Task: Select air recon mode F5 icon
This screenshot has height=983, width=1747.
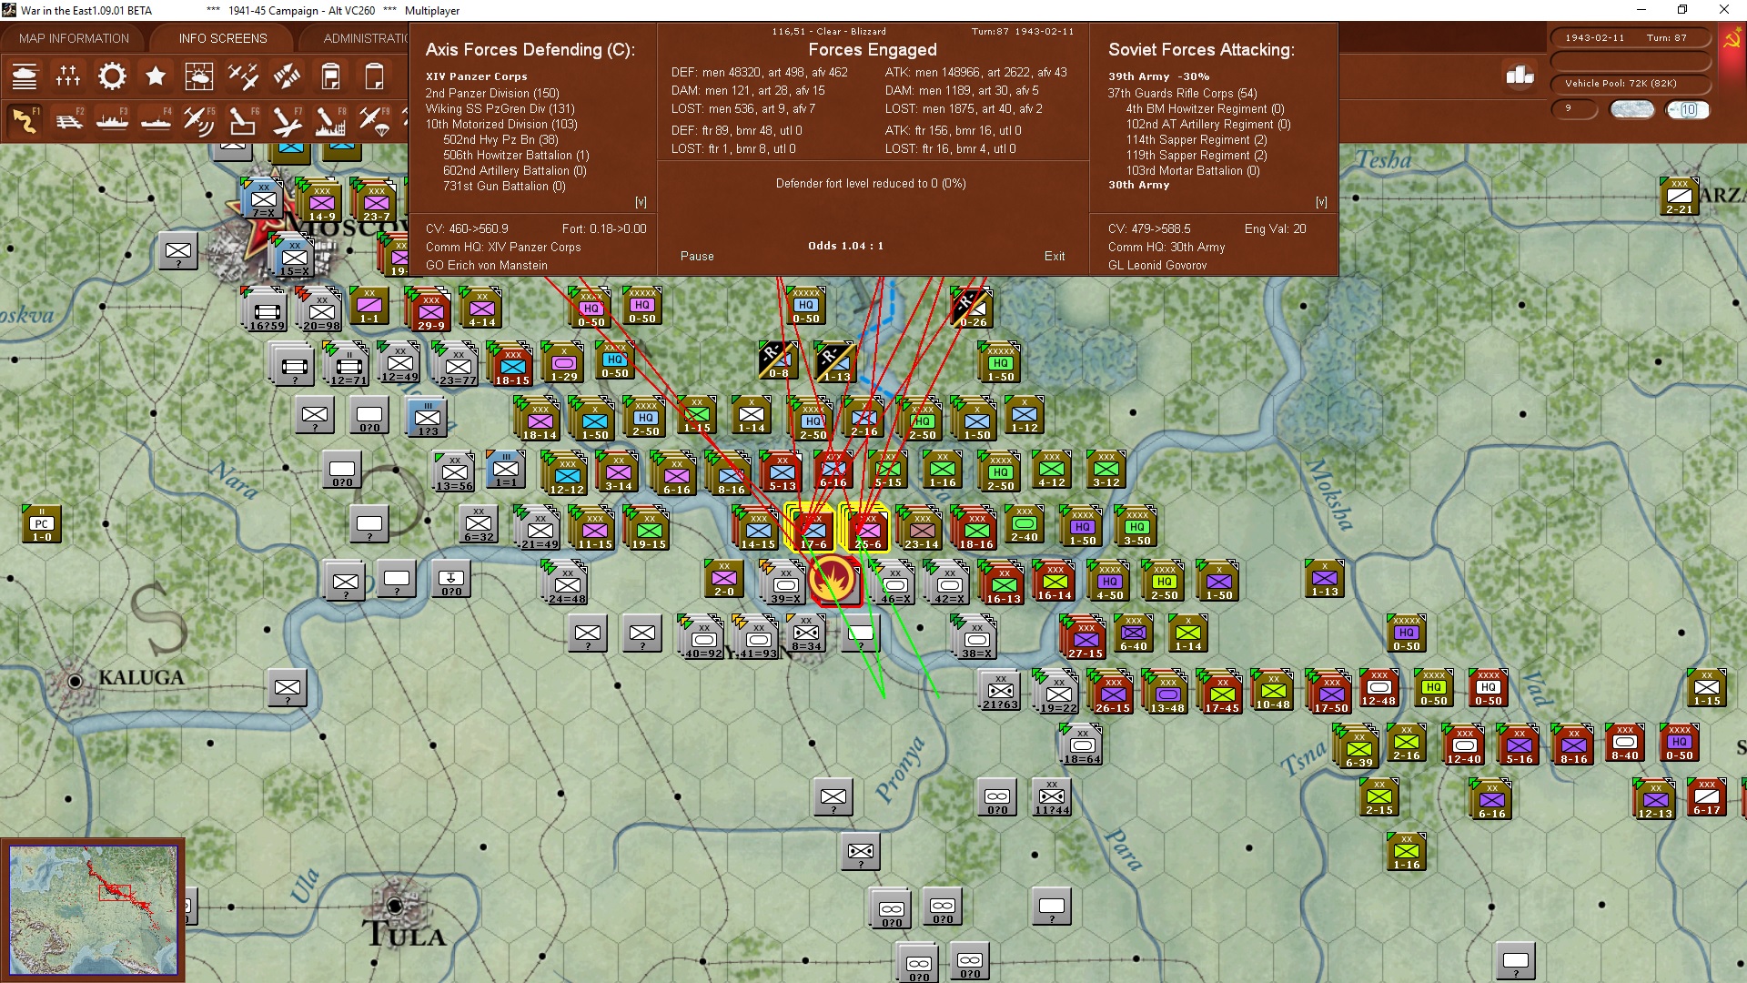Action: pyautogui.click(x=198, y=120)
